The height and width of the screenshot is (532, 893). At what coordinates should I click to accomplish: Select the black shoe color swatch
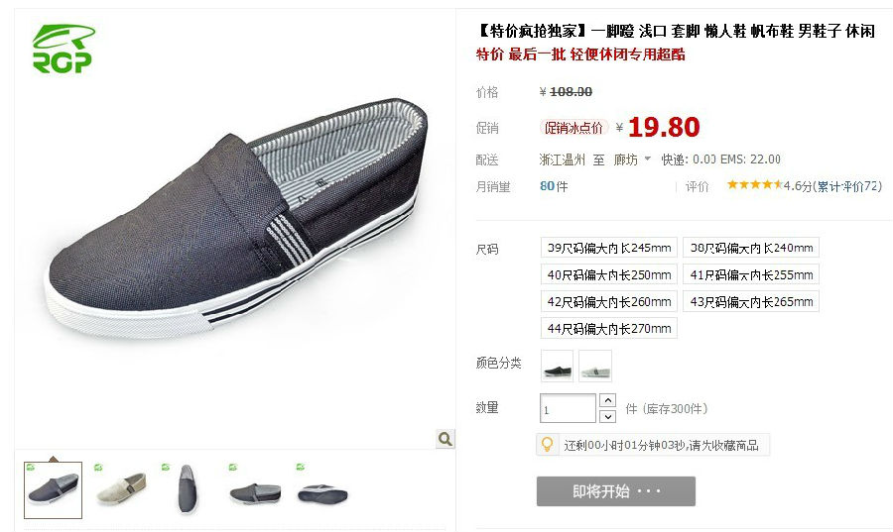click(x=557, y=366)
